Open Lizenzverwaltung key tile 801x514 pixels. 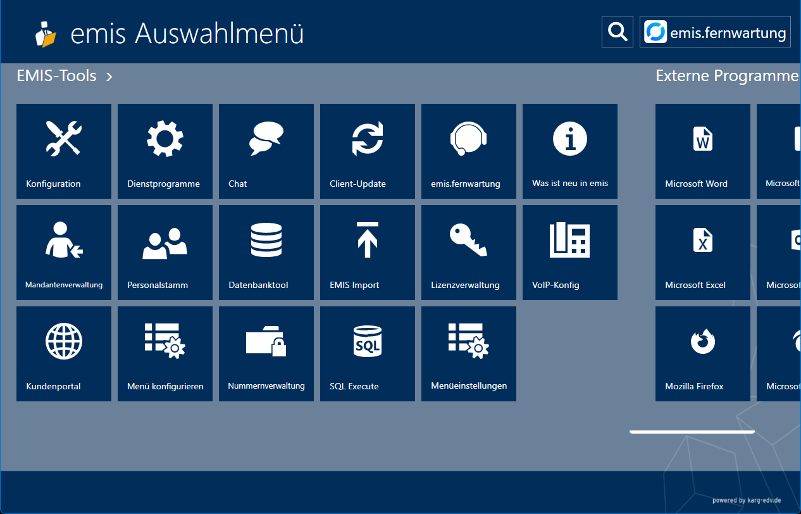[469, 253]
